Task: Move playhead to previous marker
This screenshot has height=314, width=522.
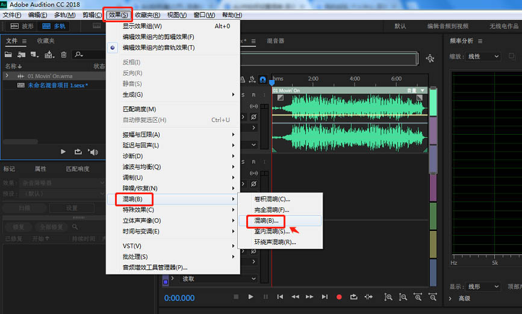Action: pos(280,297)
